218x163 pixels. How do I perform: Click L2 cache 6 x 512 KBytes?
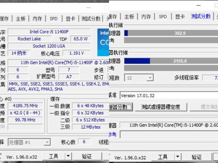[90, 120]
